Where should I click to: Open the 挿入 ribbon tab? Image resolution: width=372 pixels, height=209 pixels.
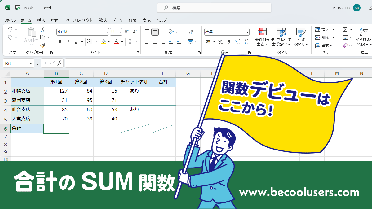(41, 20)
